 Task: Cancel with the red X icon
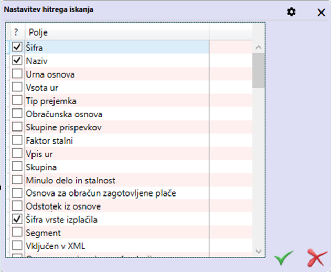(317, 258)
